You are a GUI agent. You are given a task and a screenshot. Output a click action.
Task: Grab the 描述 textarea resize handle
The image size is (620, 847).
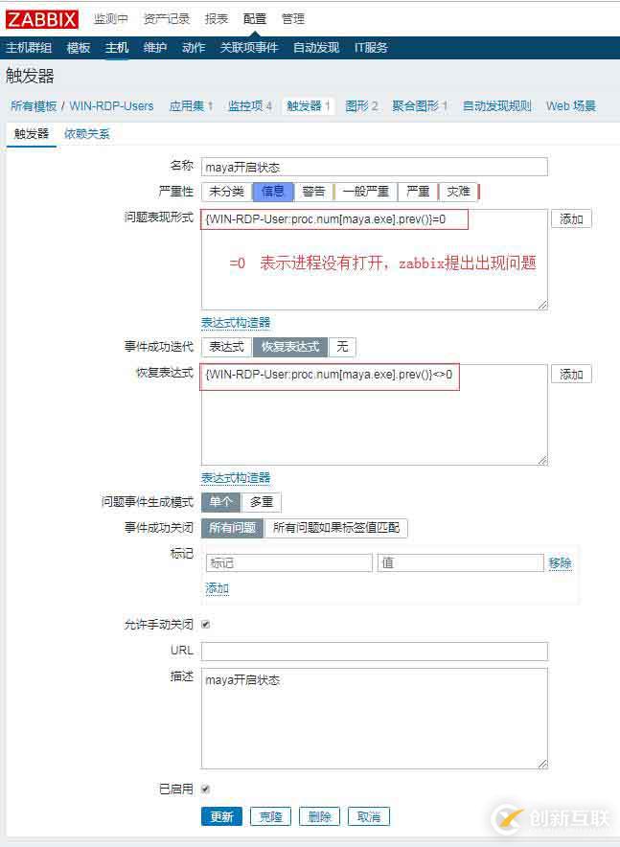542,764
